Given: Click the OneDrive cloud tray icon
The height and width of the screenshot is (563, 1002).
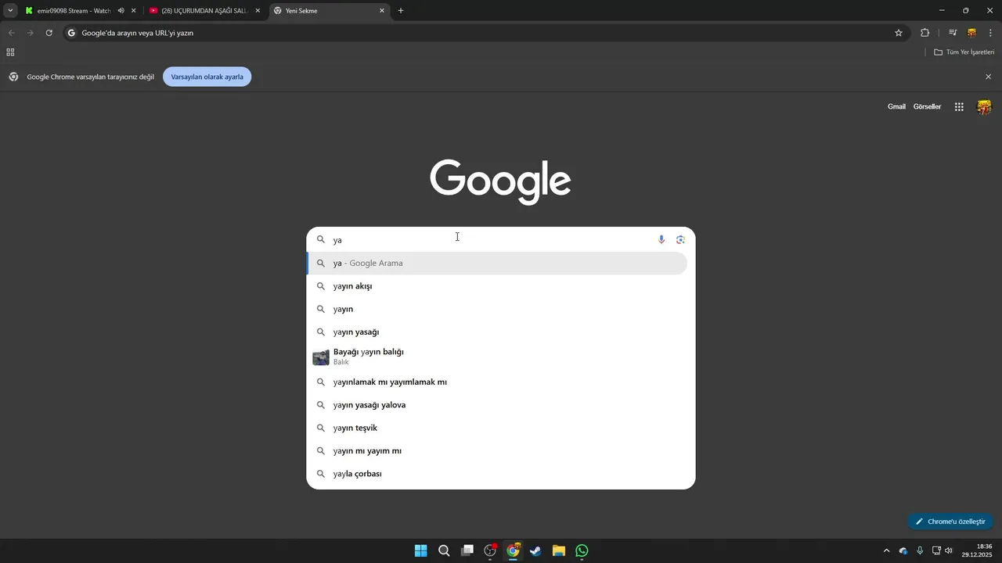Looking at the screenshot, I should 903,551.
